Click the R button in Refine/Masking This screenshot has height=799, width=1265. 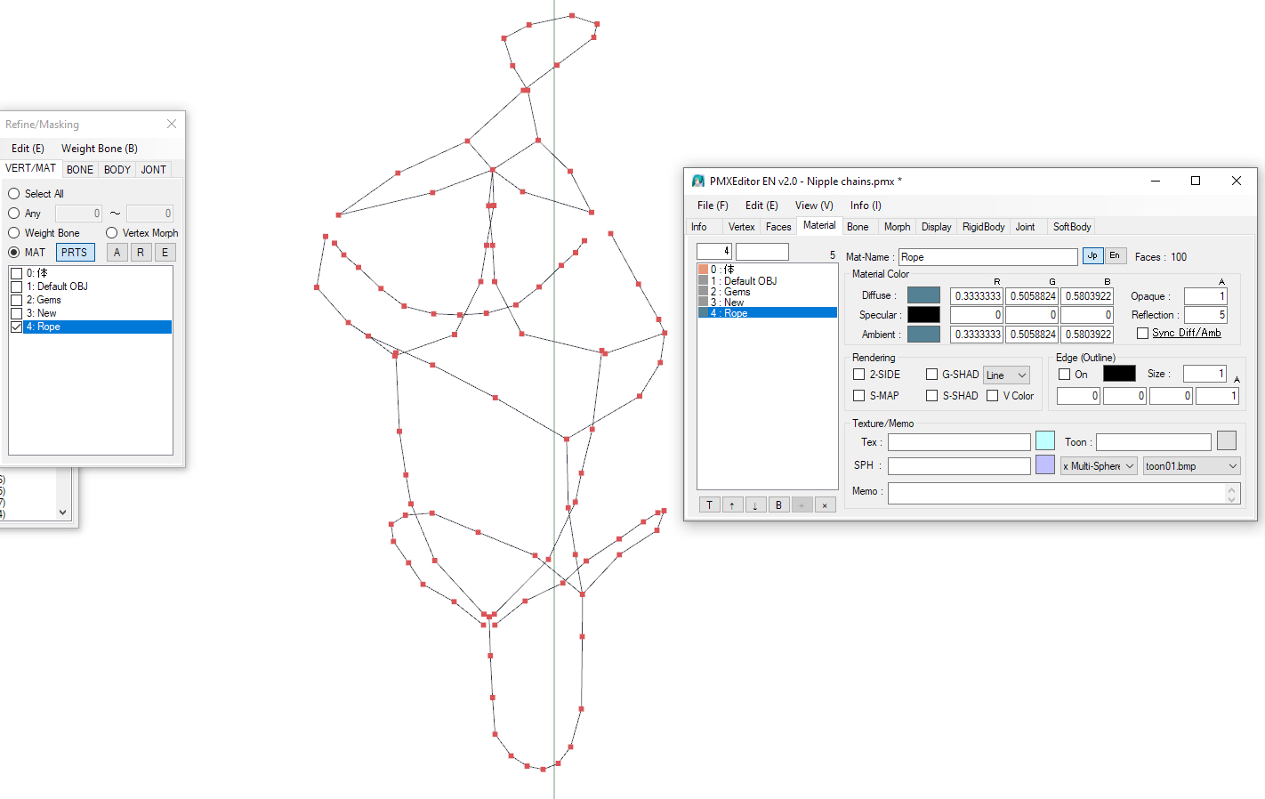pyautogui.click(x=141, y=253)
